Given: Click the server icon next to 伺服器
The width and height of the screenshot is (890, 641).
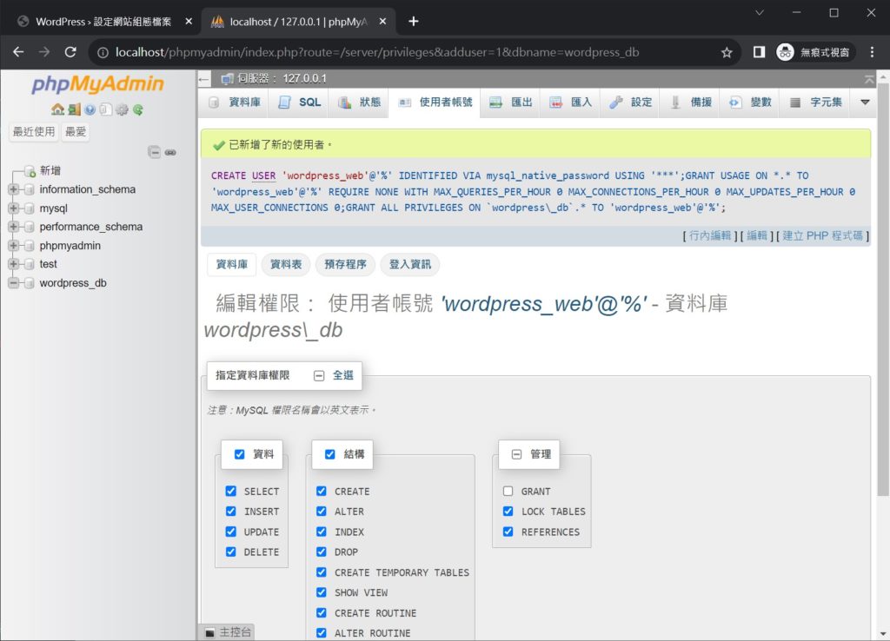Looking at the screenshot, I should coord(227,79).
